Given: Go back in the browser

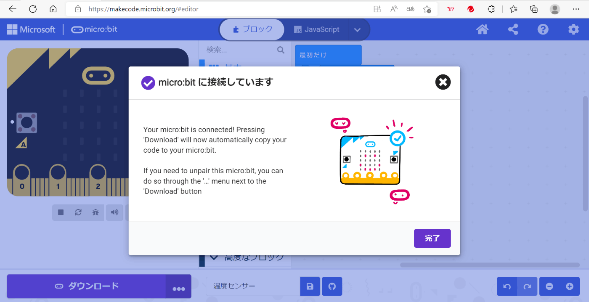Looking at the screenshot, I should click(x=12, y=9).
